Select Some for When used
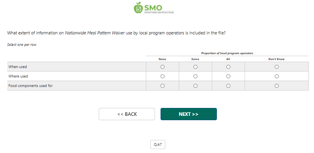This screenshot has width=314, height=153. [x=195, y=67]
